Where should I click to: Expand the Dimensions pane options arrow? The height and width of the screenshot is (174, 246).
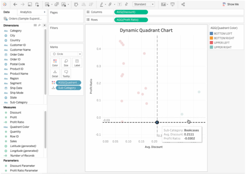click(x=44, y=25)
